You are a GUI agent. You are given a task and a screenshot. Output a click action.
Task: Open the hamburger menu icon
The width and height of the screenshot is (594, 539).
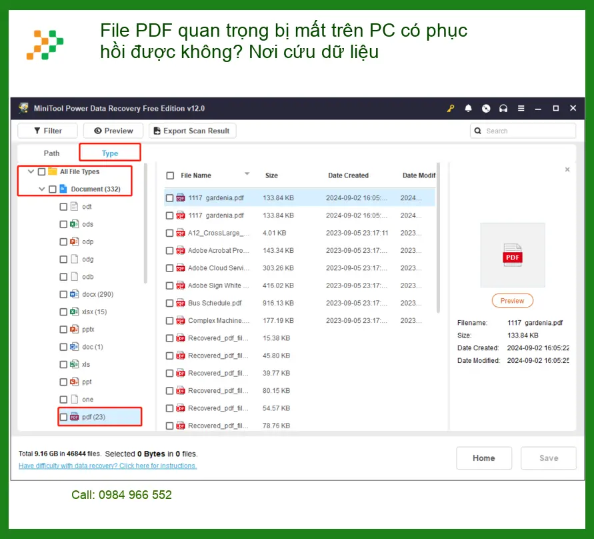coord(521,109)
